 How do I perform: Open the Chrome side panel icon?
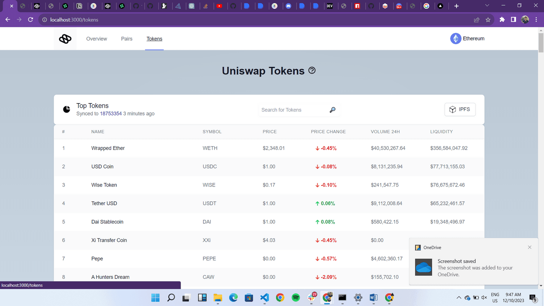pos(513,20)
